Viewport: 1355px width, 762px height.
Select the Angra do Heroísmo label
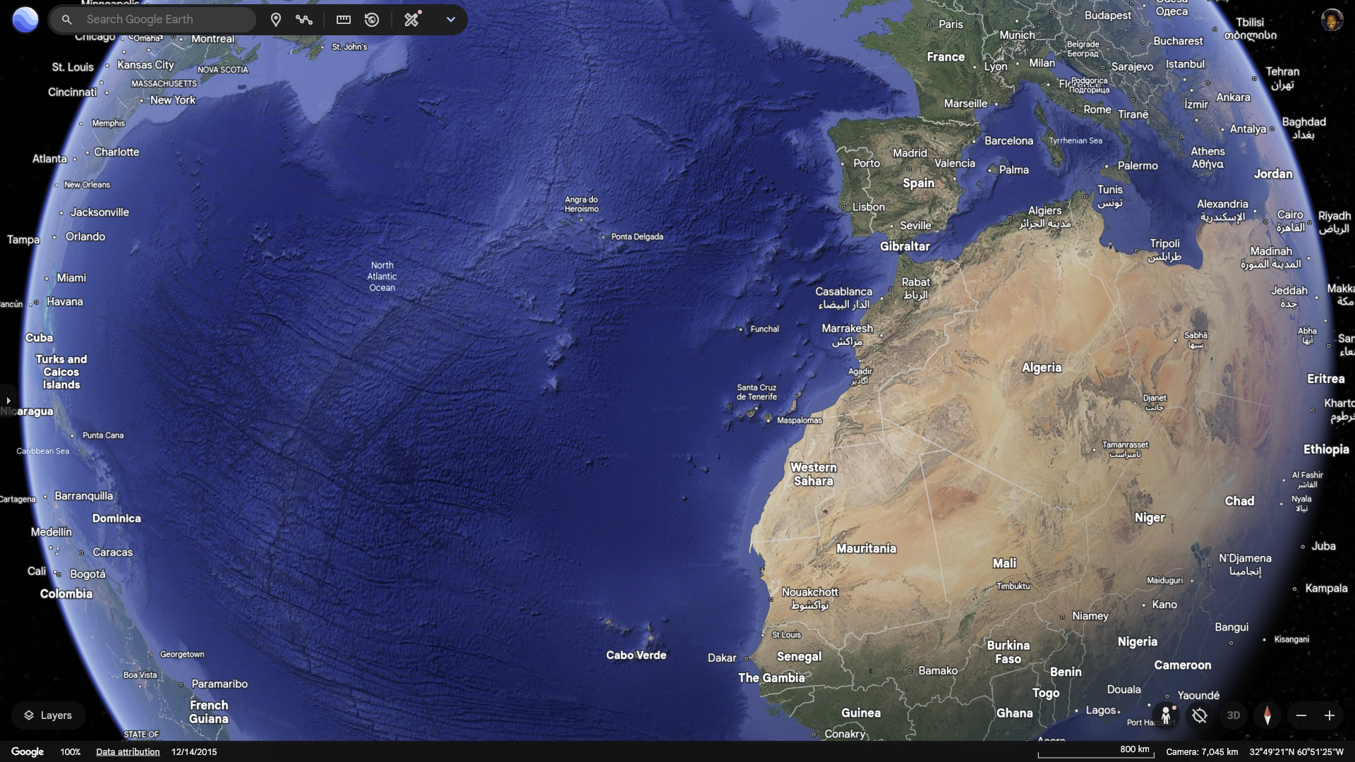point(582,205)
